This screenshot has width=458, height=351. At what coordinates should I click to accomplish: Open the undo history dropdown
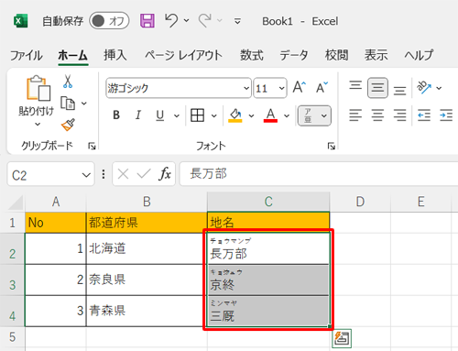pyautogui.click(x=186, y=21)
